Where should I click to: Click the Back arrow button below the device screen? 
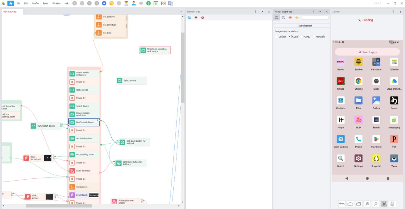[342, 204]
